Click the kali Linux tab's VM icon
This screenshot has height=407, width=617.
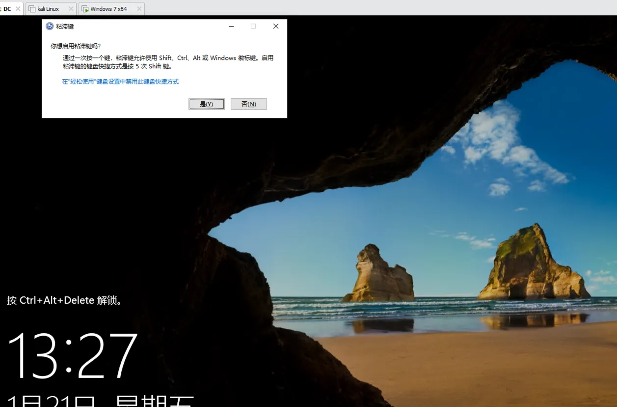32,9
